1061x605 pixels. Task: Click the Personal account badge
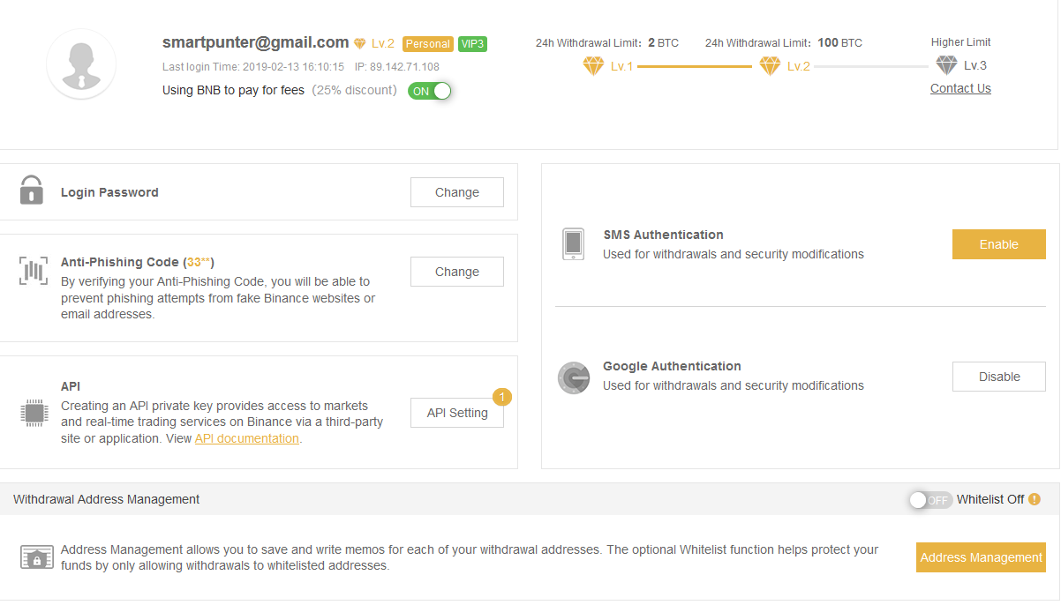(x=428, y=44)
